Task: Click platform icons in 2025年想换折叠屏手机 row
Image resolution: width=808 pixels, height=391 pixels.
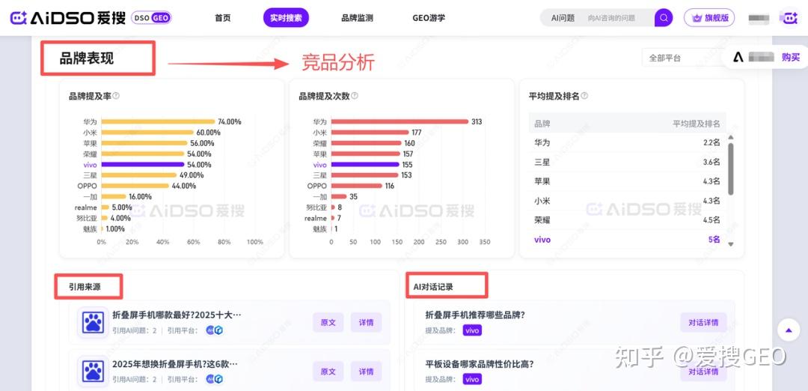Action: point(215,379)
